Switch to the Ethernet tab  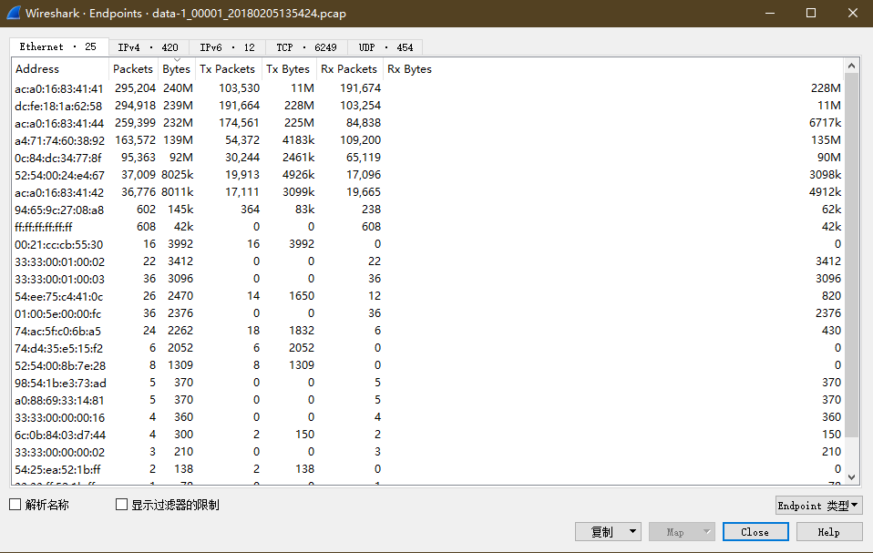click(x=58, y=46)
